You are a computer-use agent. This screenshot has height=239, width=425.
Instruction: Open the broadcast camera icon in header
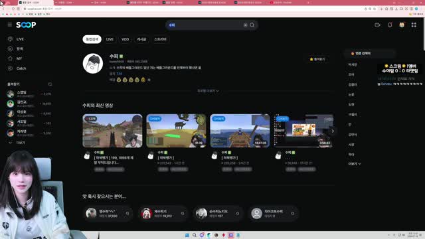(377, 25)
